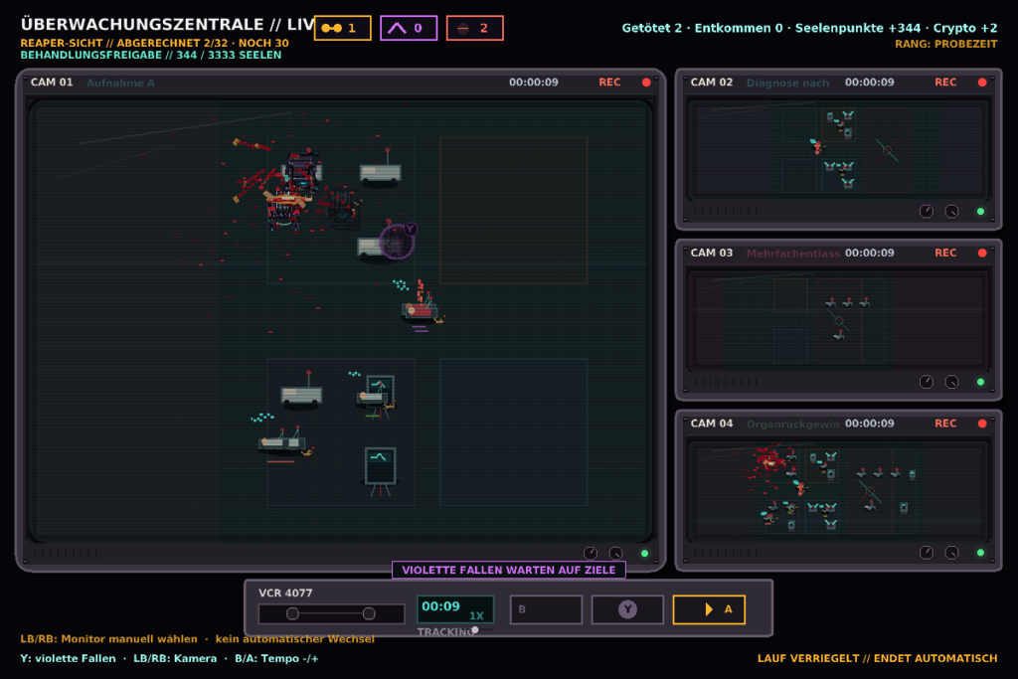Switch to the CAM 02 monitor feed
This screenshot has width=1018, height=679.
[839, 150]
